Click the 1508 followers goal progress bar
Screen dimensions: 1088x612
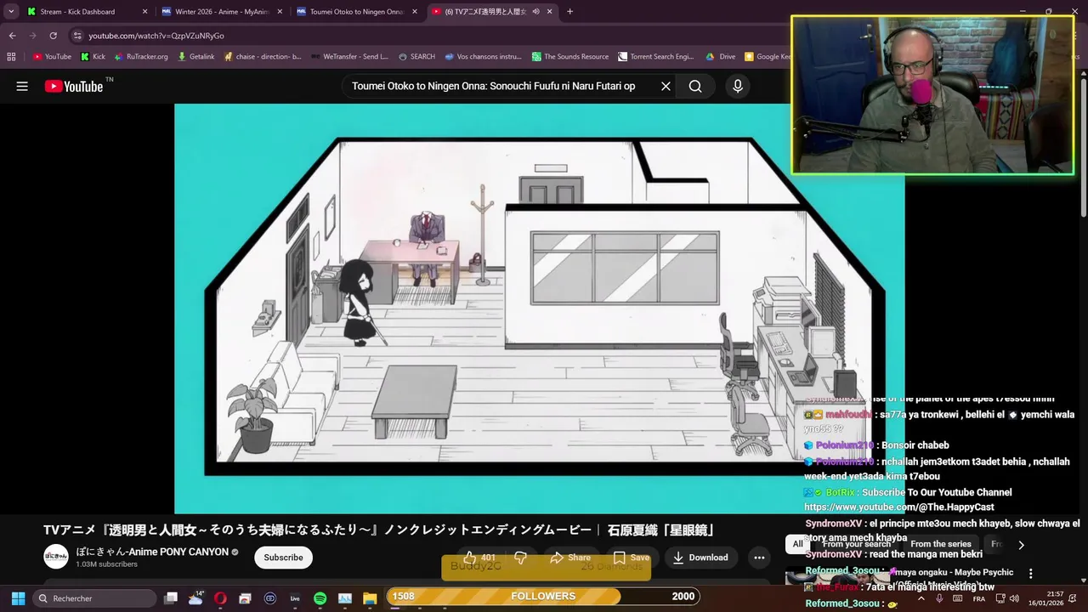(543, 596)
